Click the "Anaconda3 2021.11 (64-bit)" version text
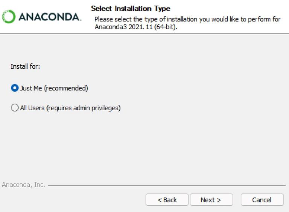 pos(136,27)
